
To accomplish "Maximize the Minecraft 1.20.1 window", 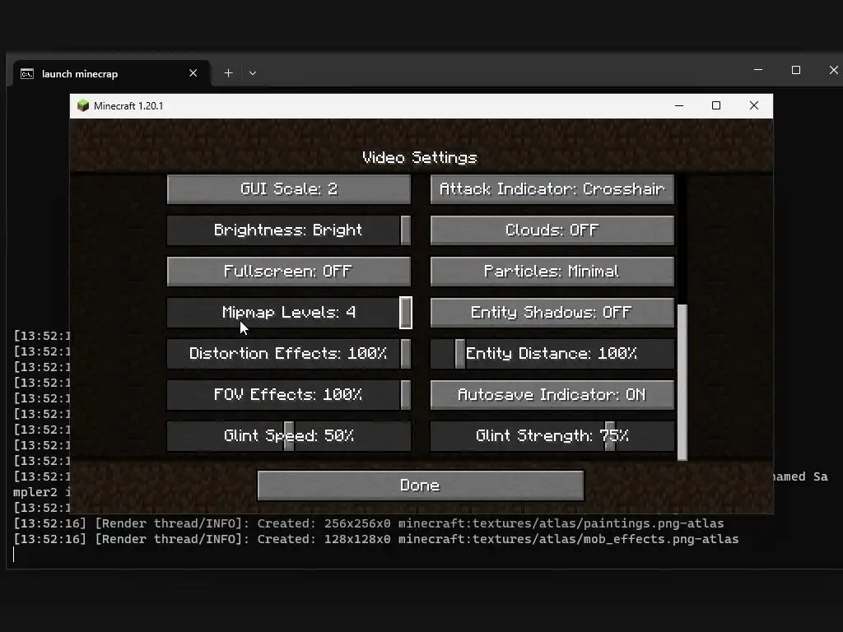I will point(716,106).
